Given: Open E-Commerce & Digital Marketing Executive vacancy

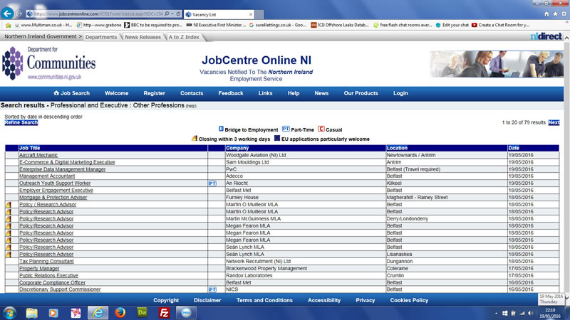Looking at the screenshot, I should [67, 162].
